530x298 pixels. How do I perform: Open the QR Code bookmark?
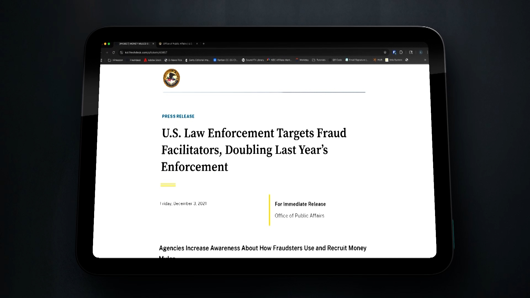coord(335,60)
